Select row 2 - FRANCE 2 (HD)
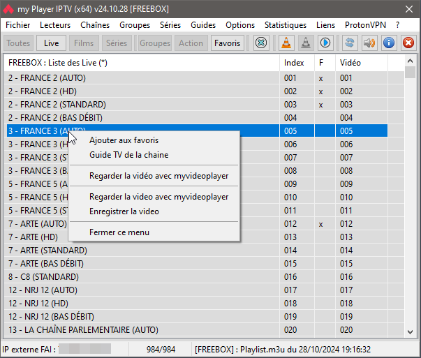 204,91
